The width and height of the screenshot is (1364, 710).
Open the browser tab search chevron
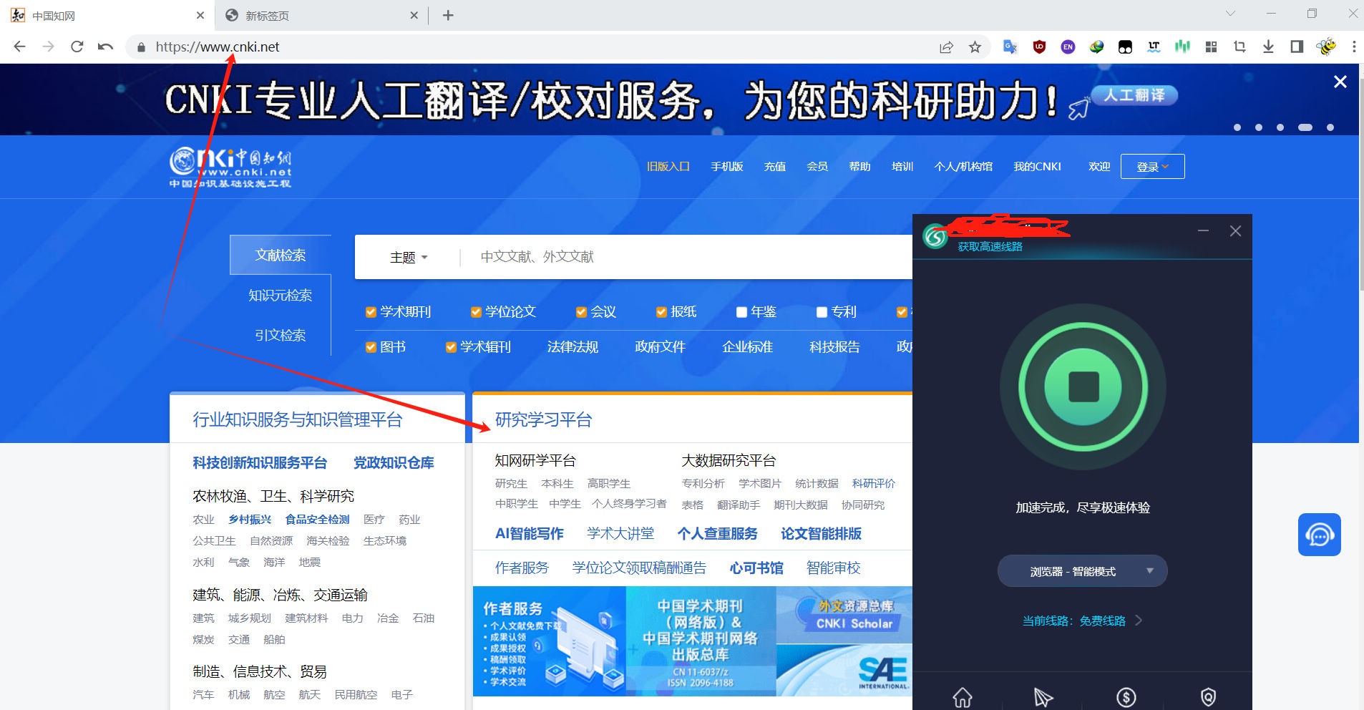pyautogui.click(x=1230, y=14)
